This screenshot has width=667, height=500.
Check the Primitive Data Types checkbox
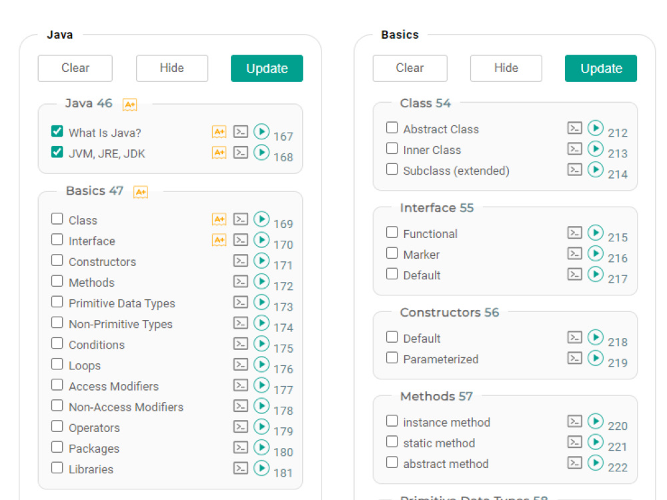click(x=57, y=302)
